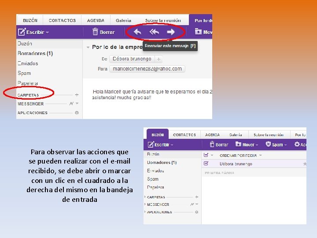Click Spam shield icon in inbox-list toolbar
Image resolution: width=317 pixels, height=238 pixels.
coord(268,144)
